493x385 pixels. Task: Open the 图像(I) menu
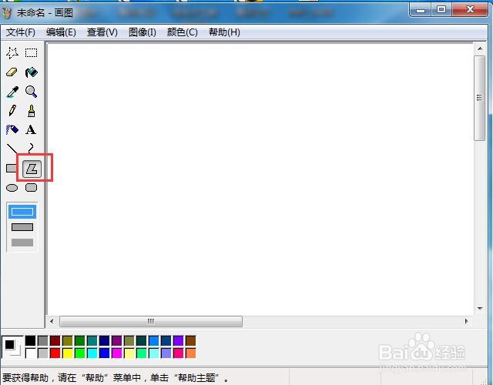point(142,32)
